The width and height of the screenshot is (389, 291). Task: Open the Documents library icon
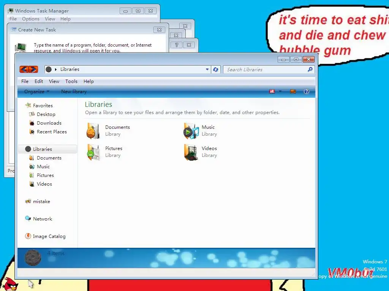click(93, 131)
